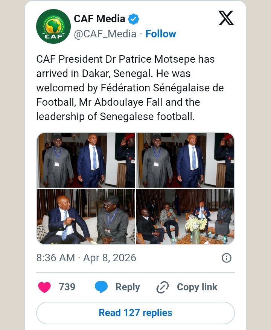The width and height of the screenshot is (271, 330).
Task: Open the X logo icon
Action: click(226, 19)
